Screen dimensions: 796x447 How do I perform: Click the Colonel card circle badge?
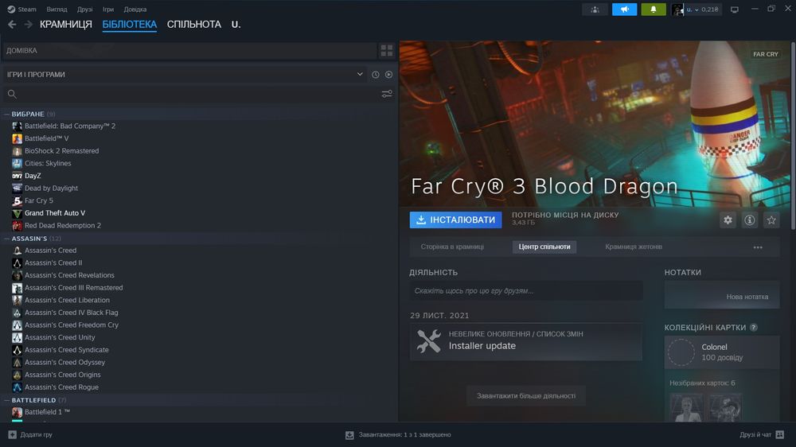point(681,352)
